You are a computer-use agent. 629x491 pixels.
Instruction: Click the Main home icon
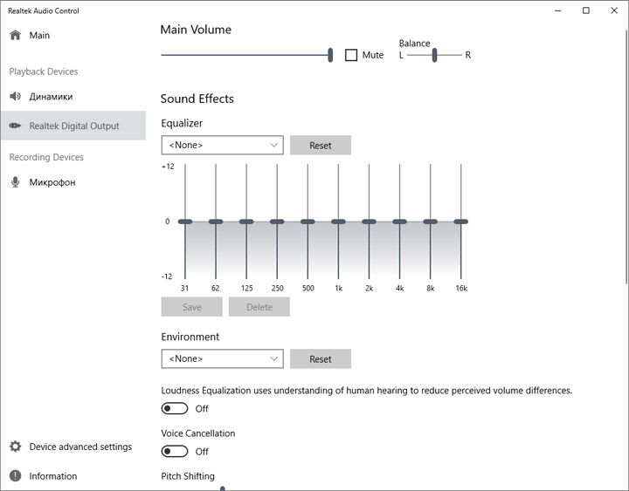pyautogui.click(x=15, y=36)
